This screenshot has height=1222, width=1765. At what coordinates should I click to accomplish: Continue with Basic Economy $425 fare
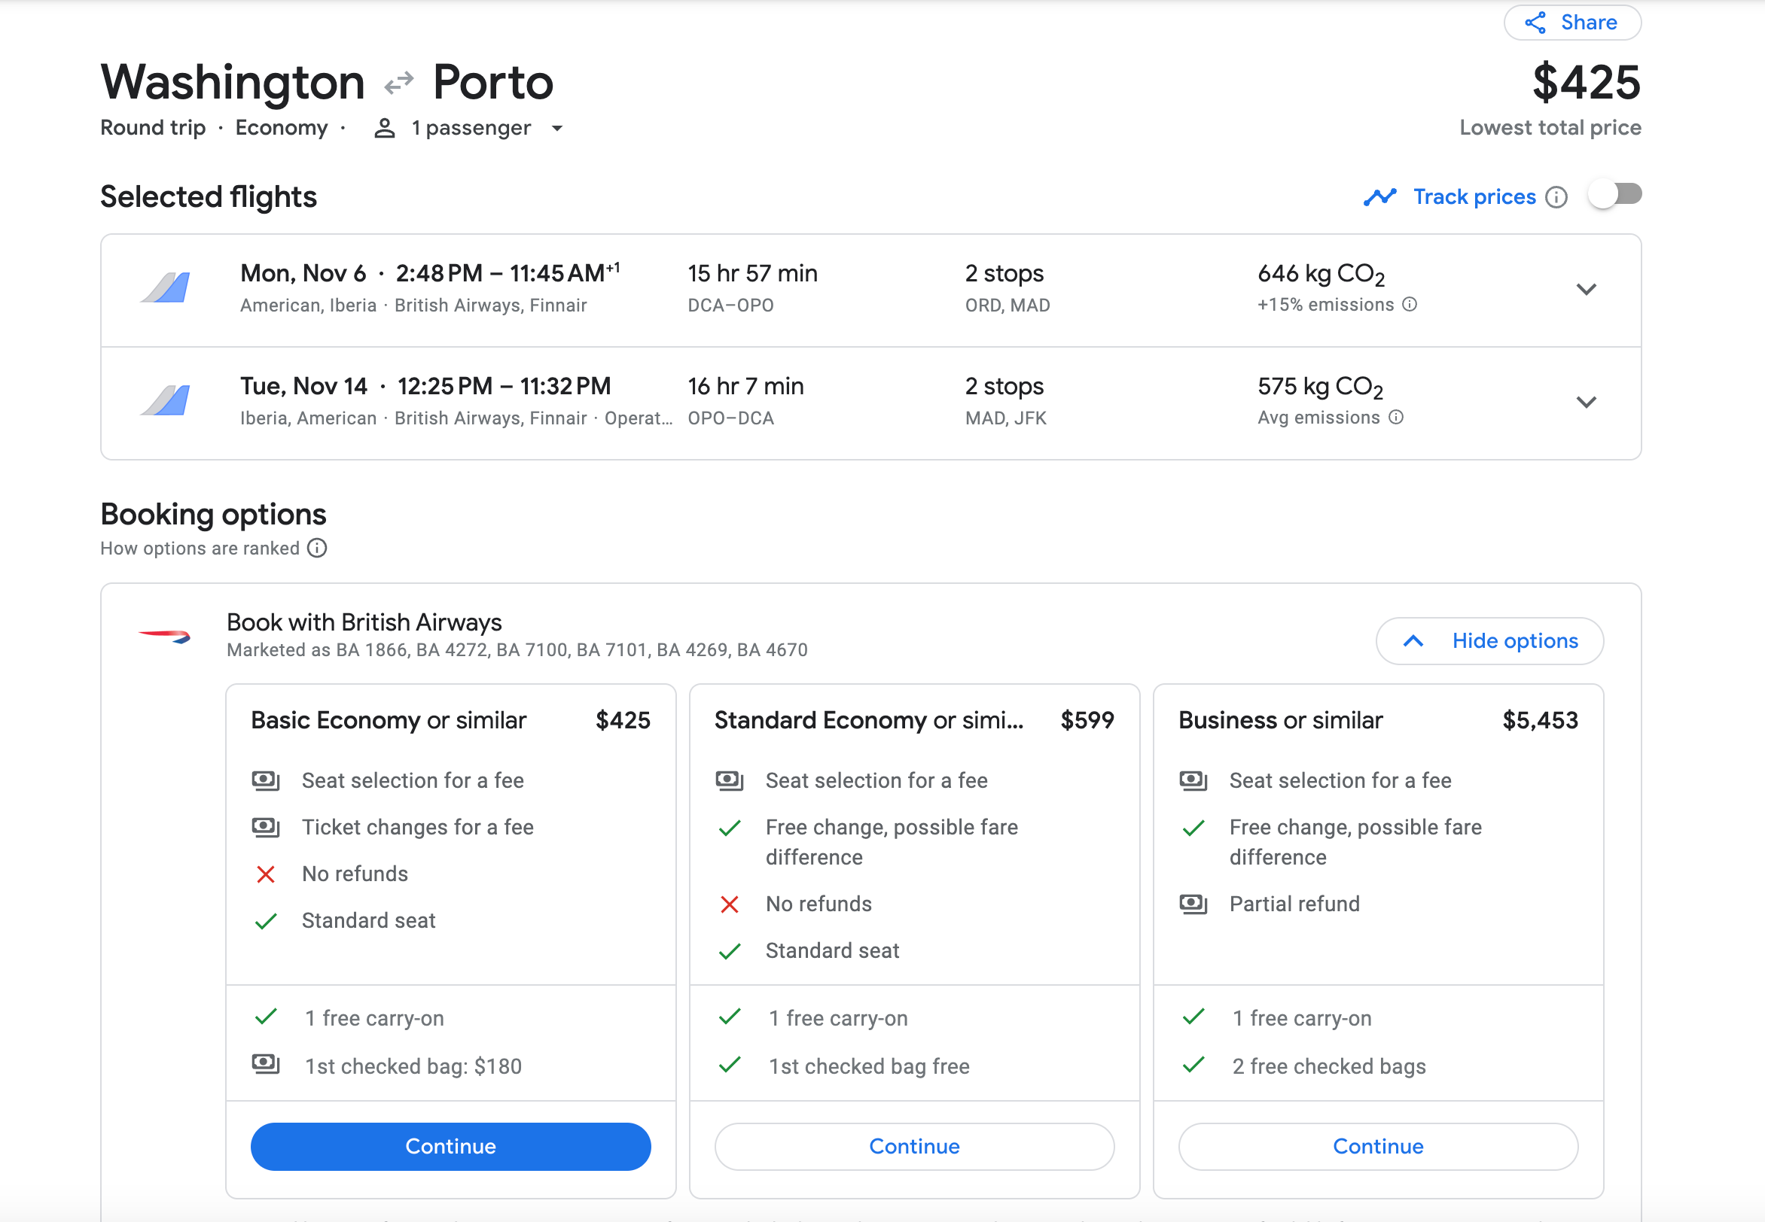pos(450,1146)
